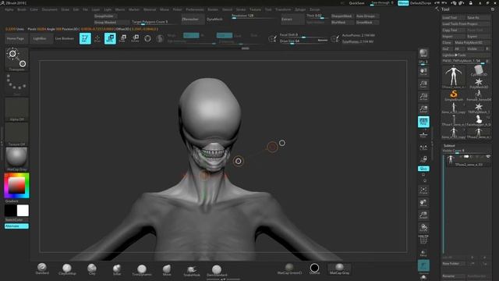Open the Alpha Off selector

(16, 109)
